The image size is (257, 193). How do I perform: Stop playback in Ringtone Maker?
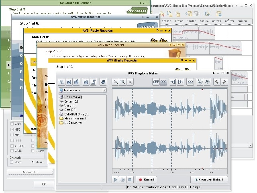point(130,180)
